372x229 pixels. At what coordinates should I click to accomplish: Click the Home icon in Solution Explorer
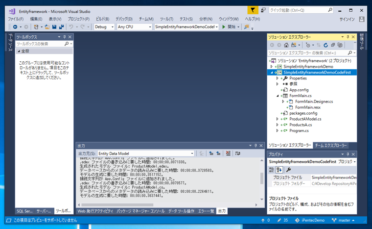pos(286,45)
